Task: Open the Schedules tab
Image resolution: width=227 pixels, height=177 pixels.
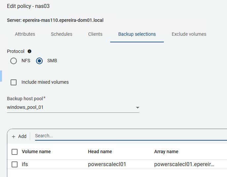Action: 62,34
